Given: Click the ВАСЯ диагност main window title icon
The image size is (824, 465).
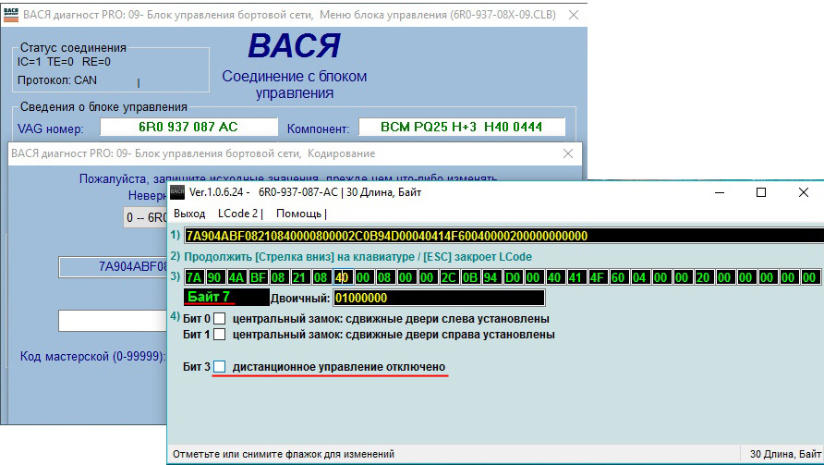Looking at the screenshot, I should click(10, 15).
